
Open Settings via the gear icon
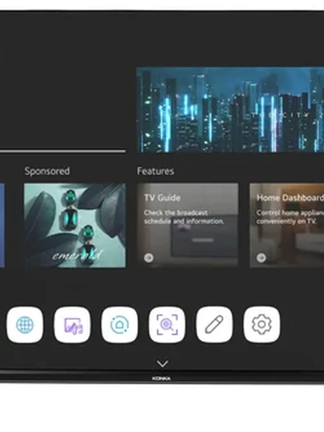262,325
